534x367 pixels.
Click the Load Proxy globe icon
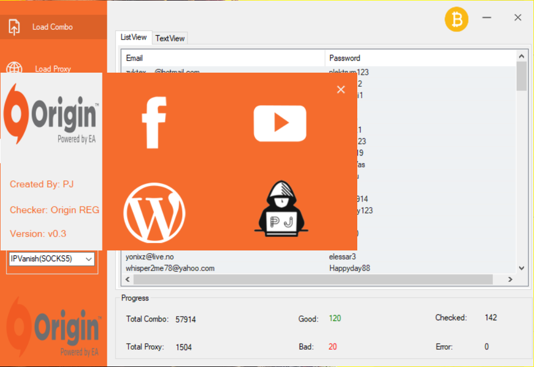click(x=14, y=68)
